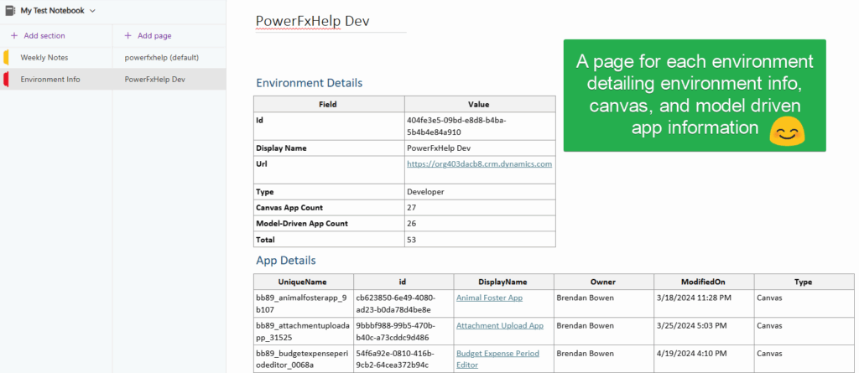Click the cb623850-6e49-4080 id cell

[x=403, y=303]
